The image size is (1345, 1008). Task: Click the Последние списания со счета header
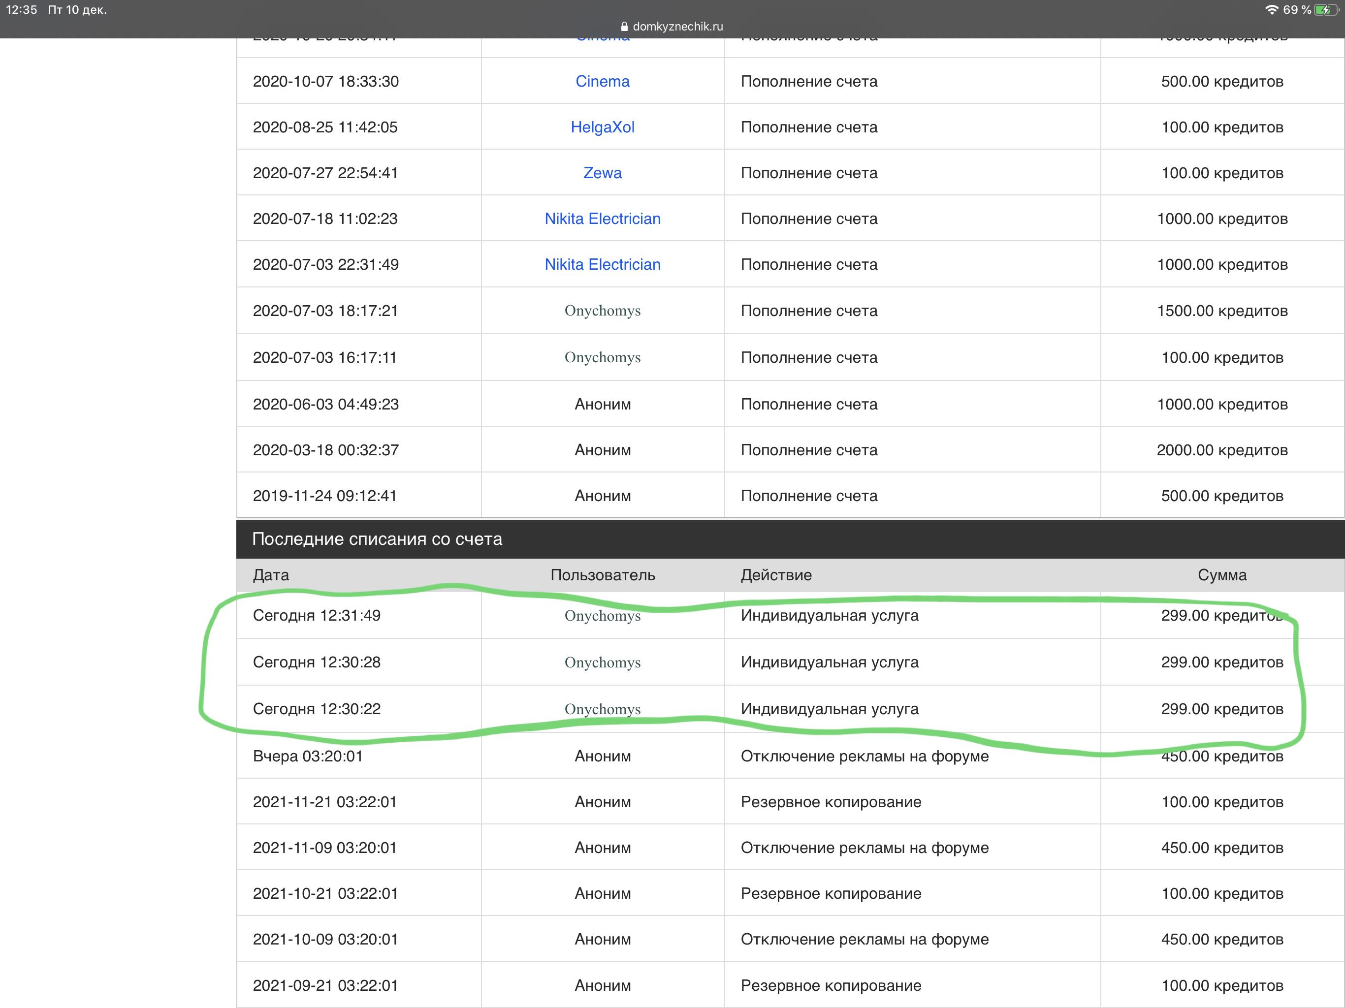tap(377, 539)
